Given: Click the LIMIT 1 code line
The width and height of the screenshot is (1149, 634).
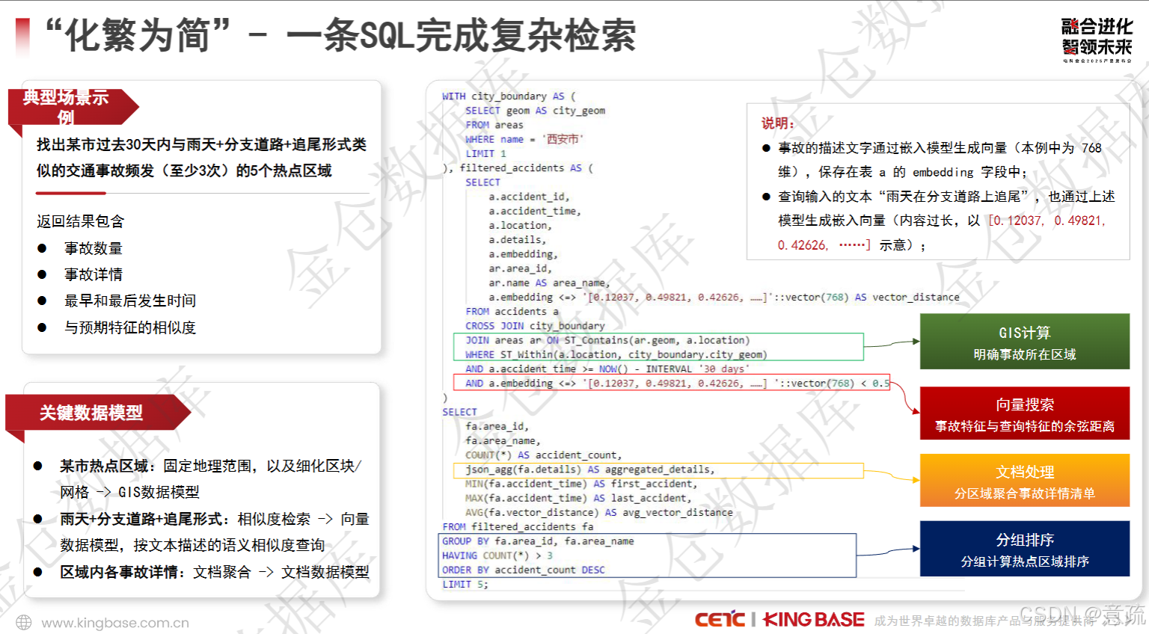Looking at the screenshot, I should pos(485,153).
